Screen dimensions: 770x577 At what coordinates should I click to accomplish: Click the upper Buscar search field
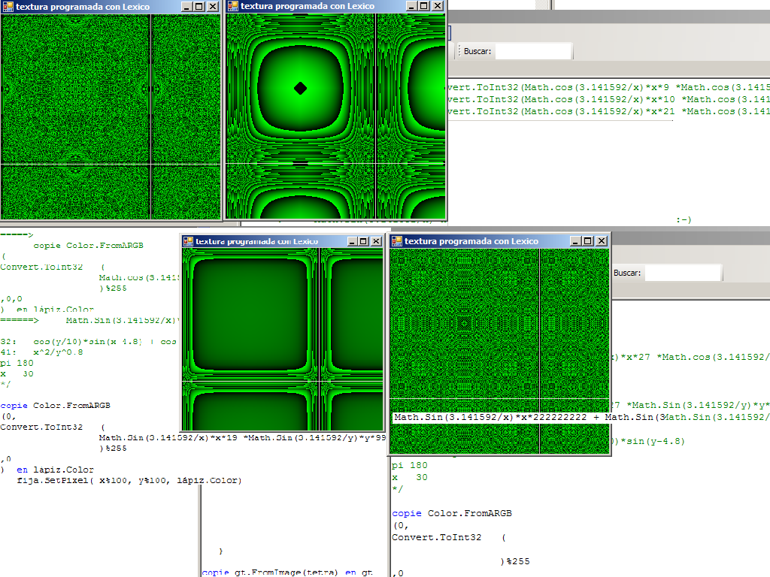coord(534,51)
